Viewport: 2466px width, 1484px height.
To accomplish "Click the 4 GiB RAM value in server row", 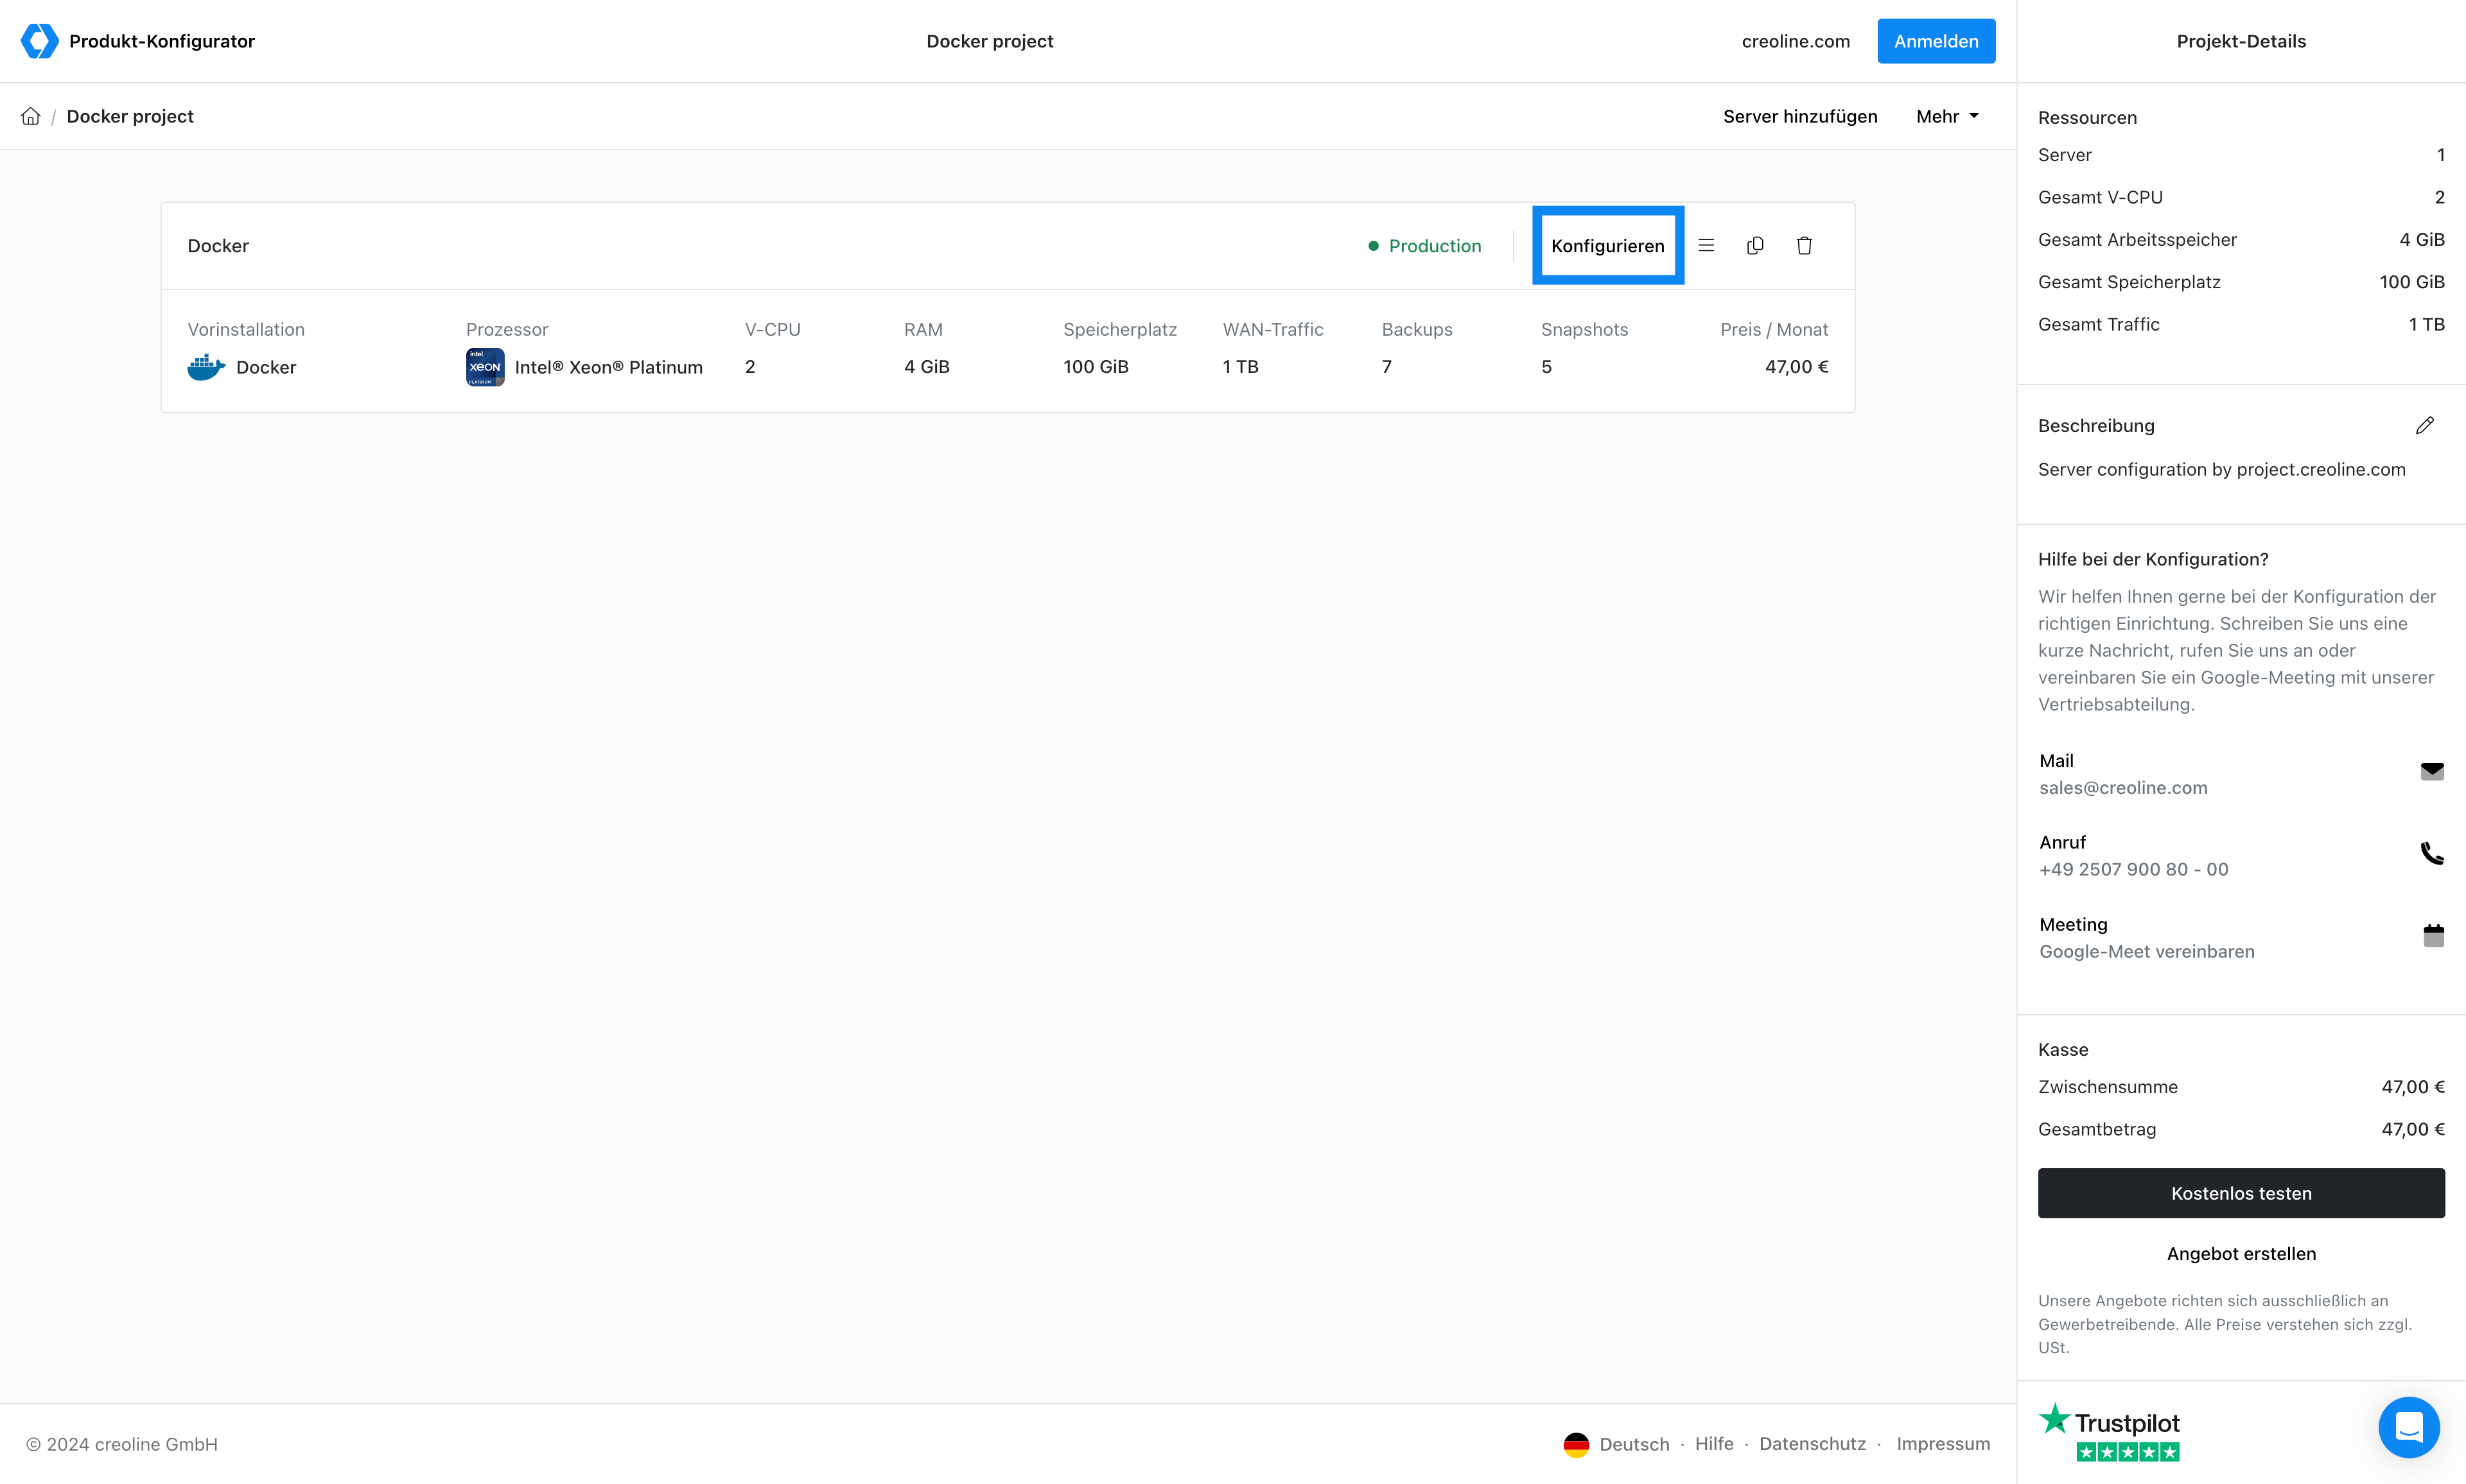I will (927, 367).
